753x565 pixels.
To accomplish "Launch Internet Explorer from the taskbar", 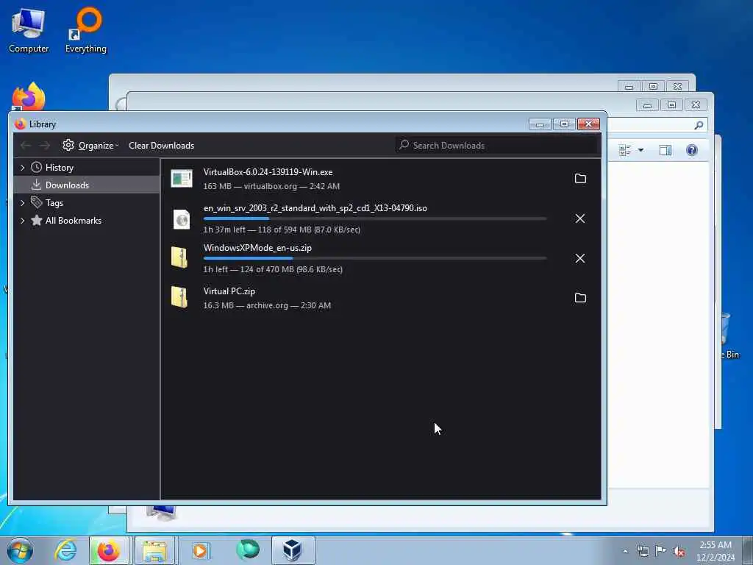I will tap(65, 550).
